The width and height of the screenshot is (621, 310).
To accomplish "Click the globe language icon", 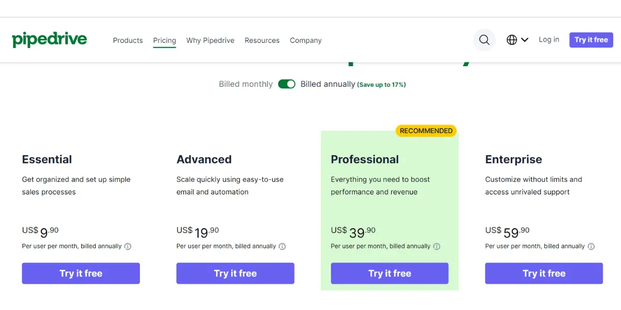I will (512, 40).
